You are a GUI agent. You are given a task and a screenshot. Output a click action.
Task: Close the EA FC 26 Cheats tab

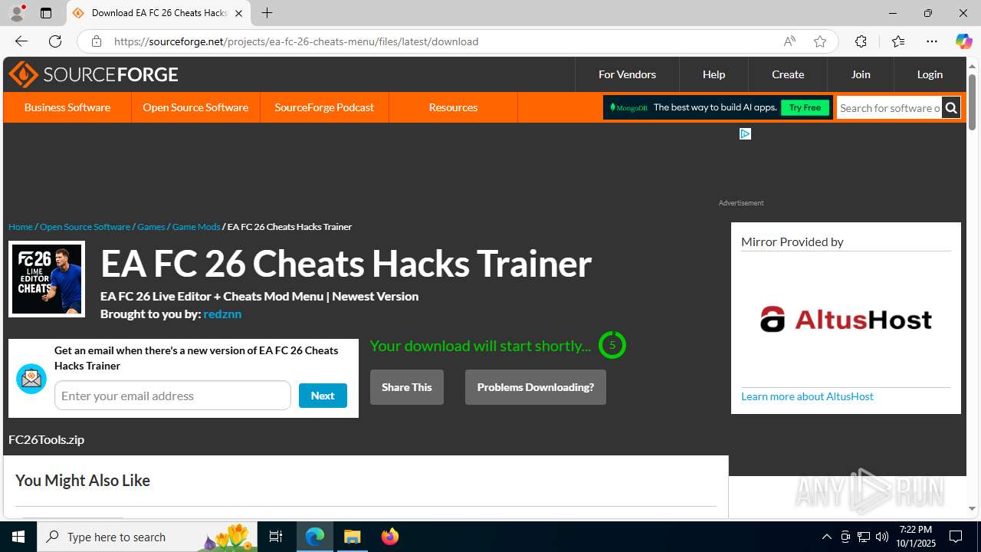tap(238, 13)
